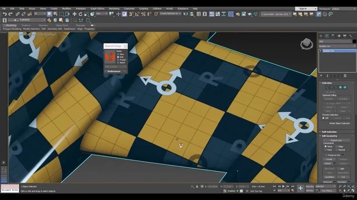357x200 pixels.
Task: Click the Cut button
Action: pyautogui.click(x=343, y=177)
